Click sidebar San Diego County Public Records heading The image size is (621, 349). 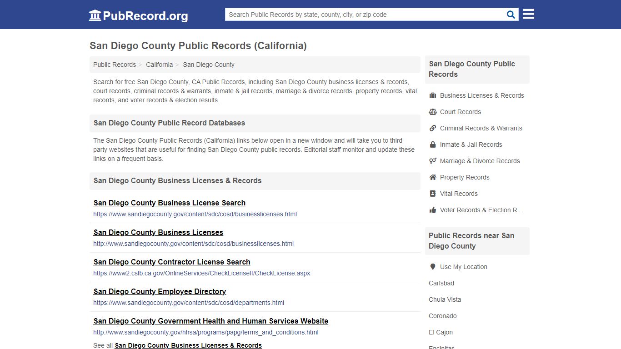tap(472, 69)
